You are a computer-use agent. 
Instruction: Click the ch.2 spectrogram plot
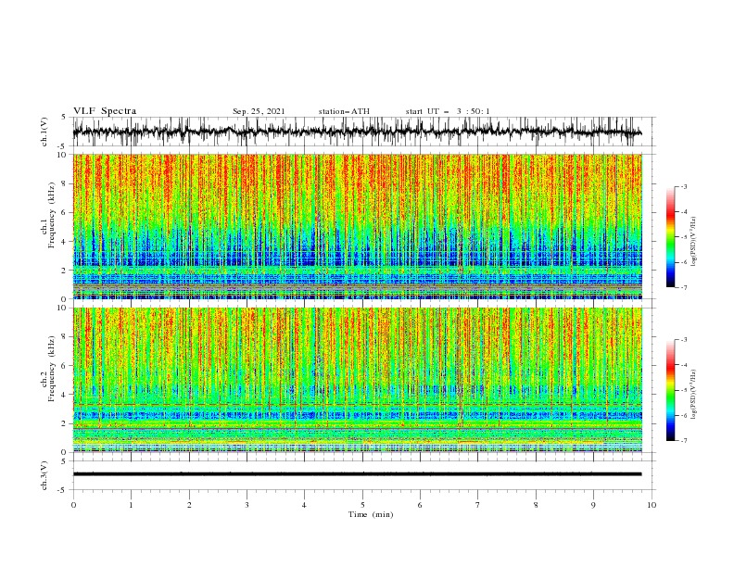(358, 380)
